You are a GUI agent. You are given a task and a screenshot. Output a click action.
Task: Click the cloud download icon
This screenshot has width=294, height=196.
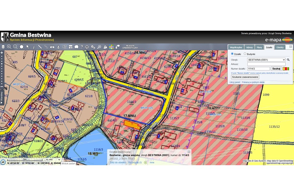click(87, 47)
